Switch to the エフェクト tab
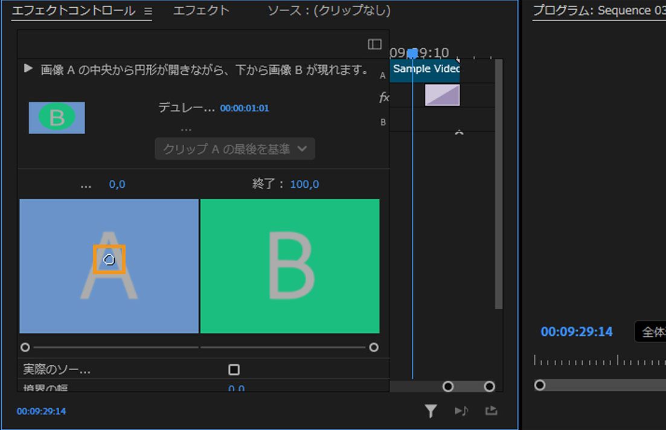 [201, 10]
